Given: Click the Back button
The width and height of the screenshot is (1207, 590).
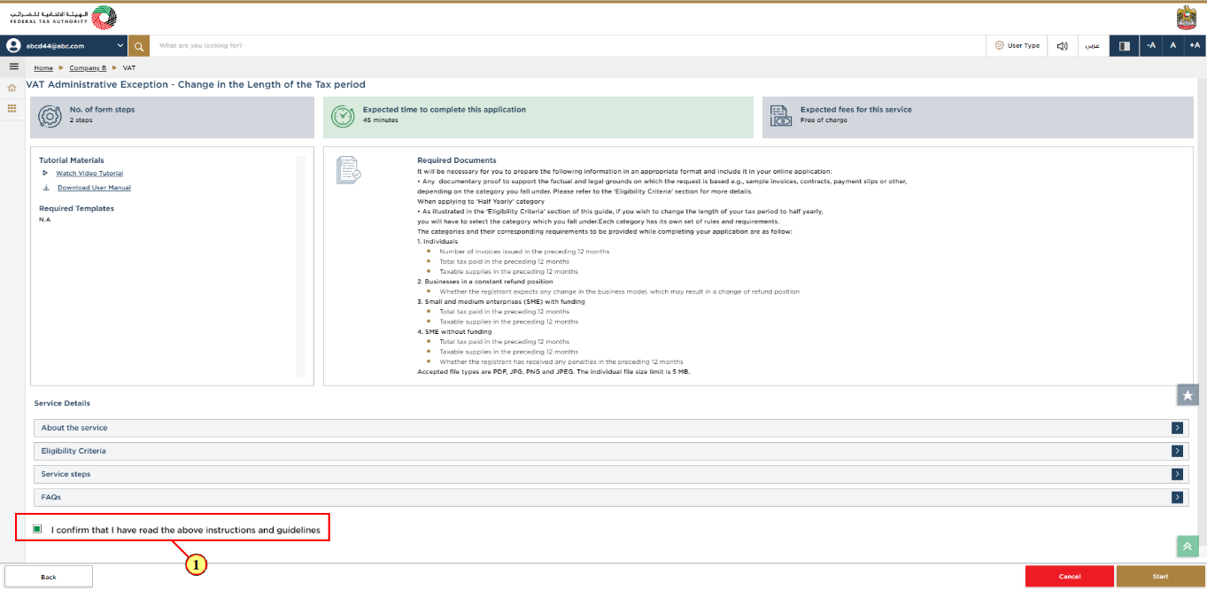Looking at the screenshot, I should [49, 577].
